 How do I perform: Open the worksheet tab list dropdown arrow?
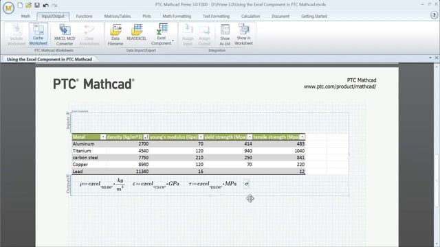point(430,58)
